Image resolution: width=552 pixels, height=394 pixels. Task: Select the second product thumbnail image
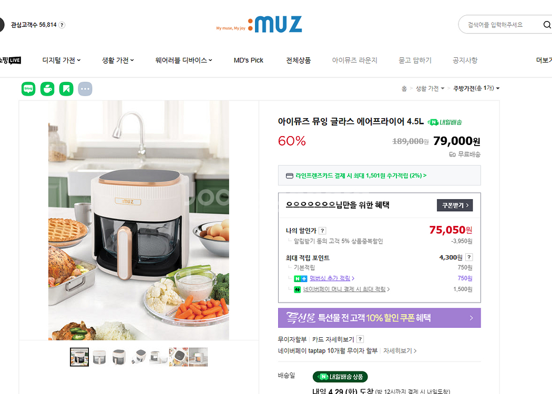[x=99, y=357]
